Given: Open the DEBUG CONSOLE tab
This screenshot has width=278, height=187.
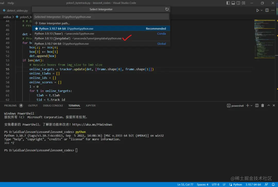Looking at the screenshot, I should click(x=53, y=105).
